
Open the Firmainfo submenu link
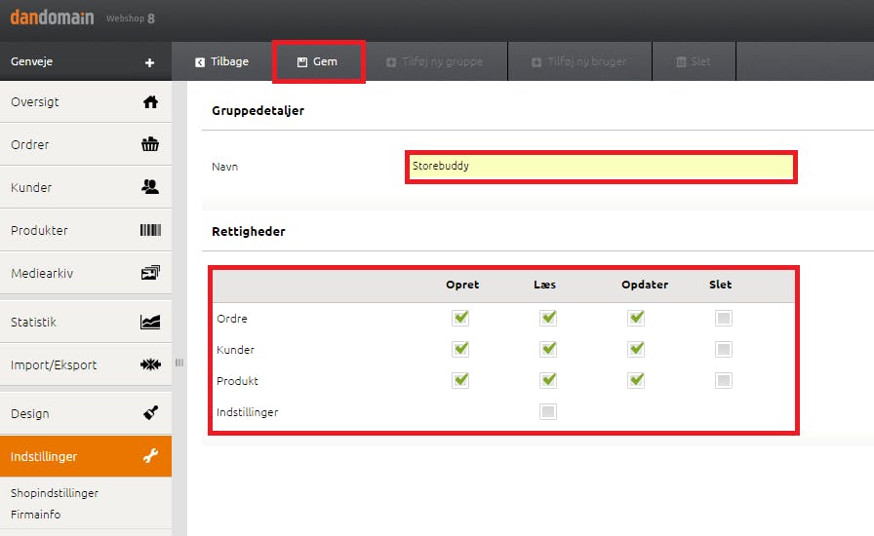pyautogui.click(x=36, y=515)
